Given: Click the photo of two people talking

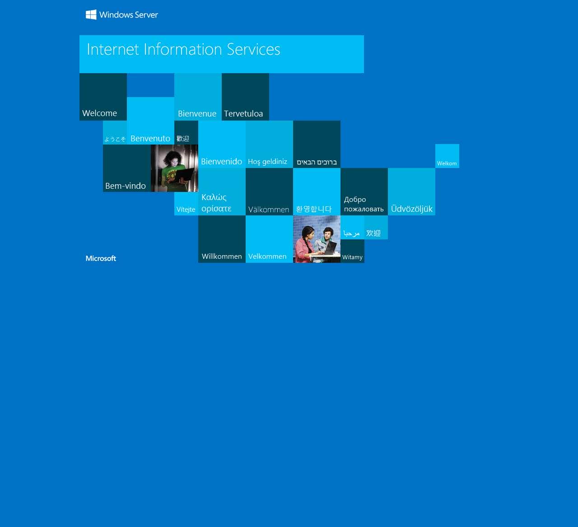Looking at the screenshot, I should [317, 238].
